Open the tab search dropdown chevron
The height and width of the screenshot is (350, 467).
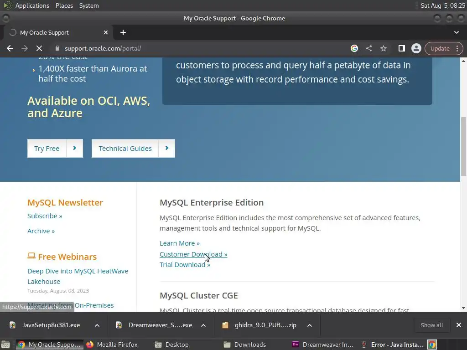[456, 32]
